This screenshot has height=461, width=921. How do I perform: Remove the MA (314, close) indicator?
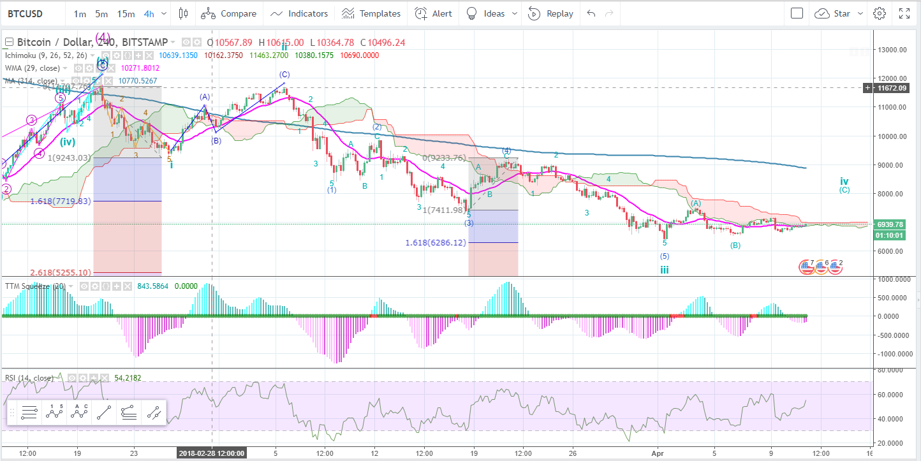108,81
